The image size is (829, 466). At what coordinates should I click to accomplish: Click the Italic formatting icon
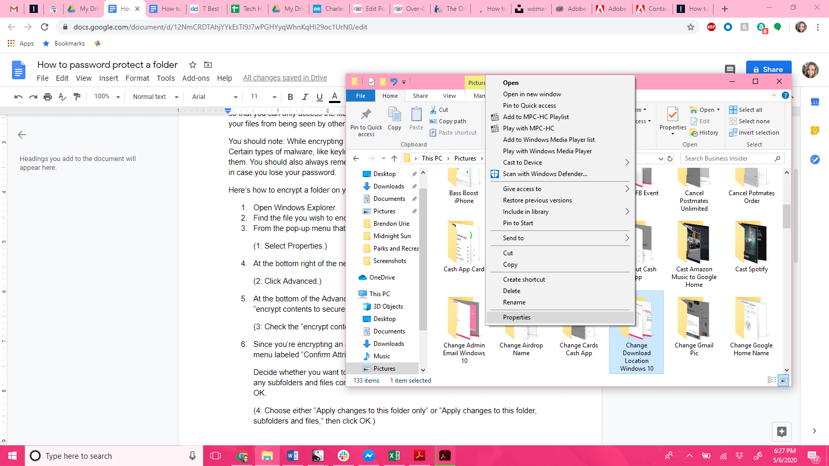click(x=305, y=97)
